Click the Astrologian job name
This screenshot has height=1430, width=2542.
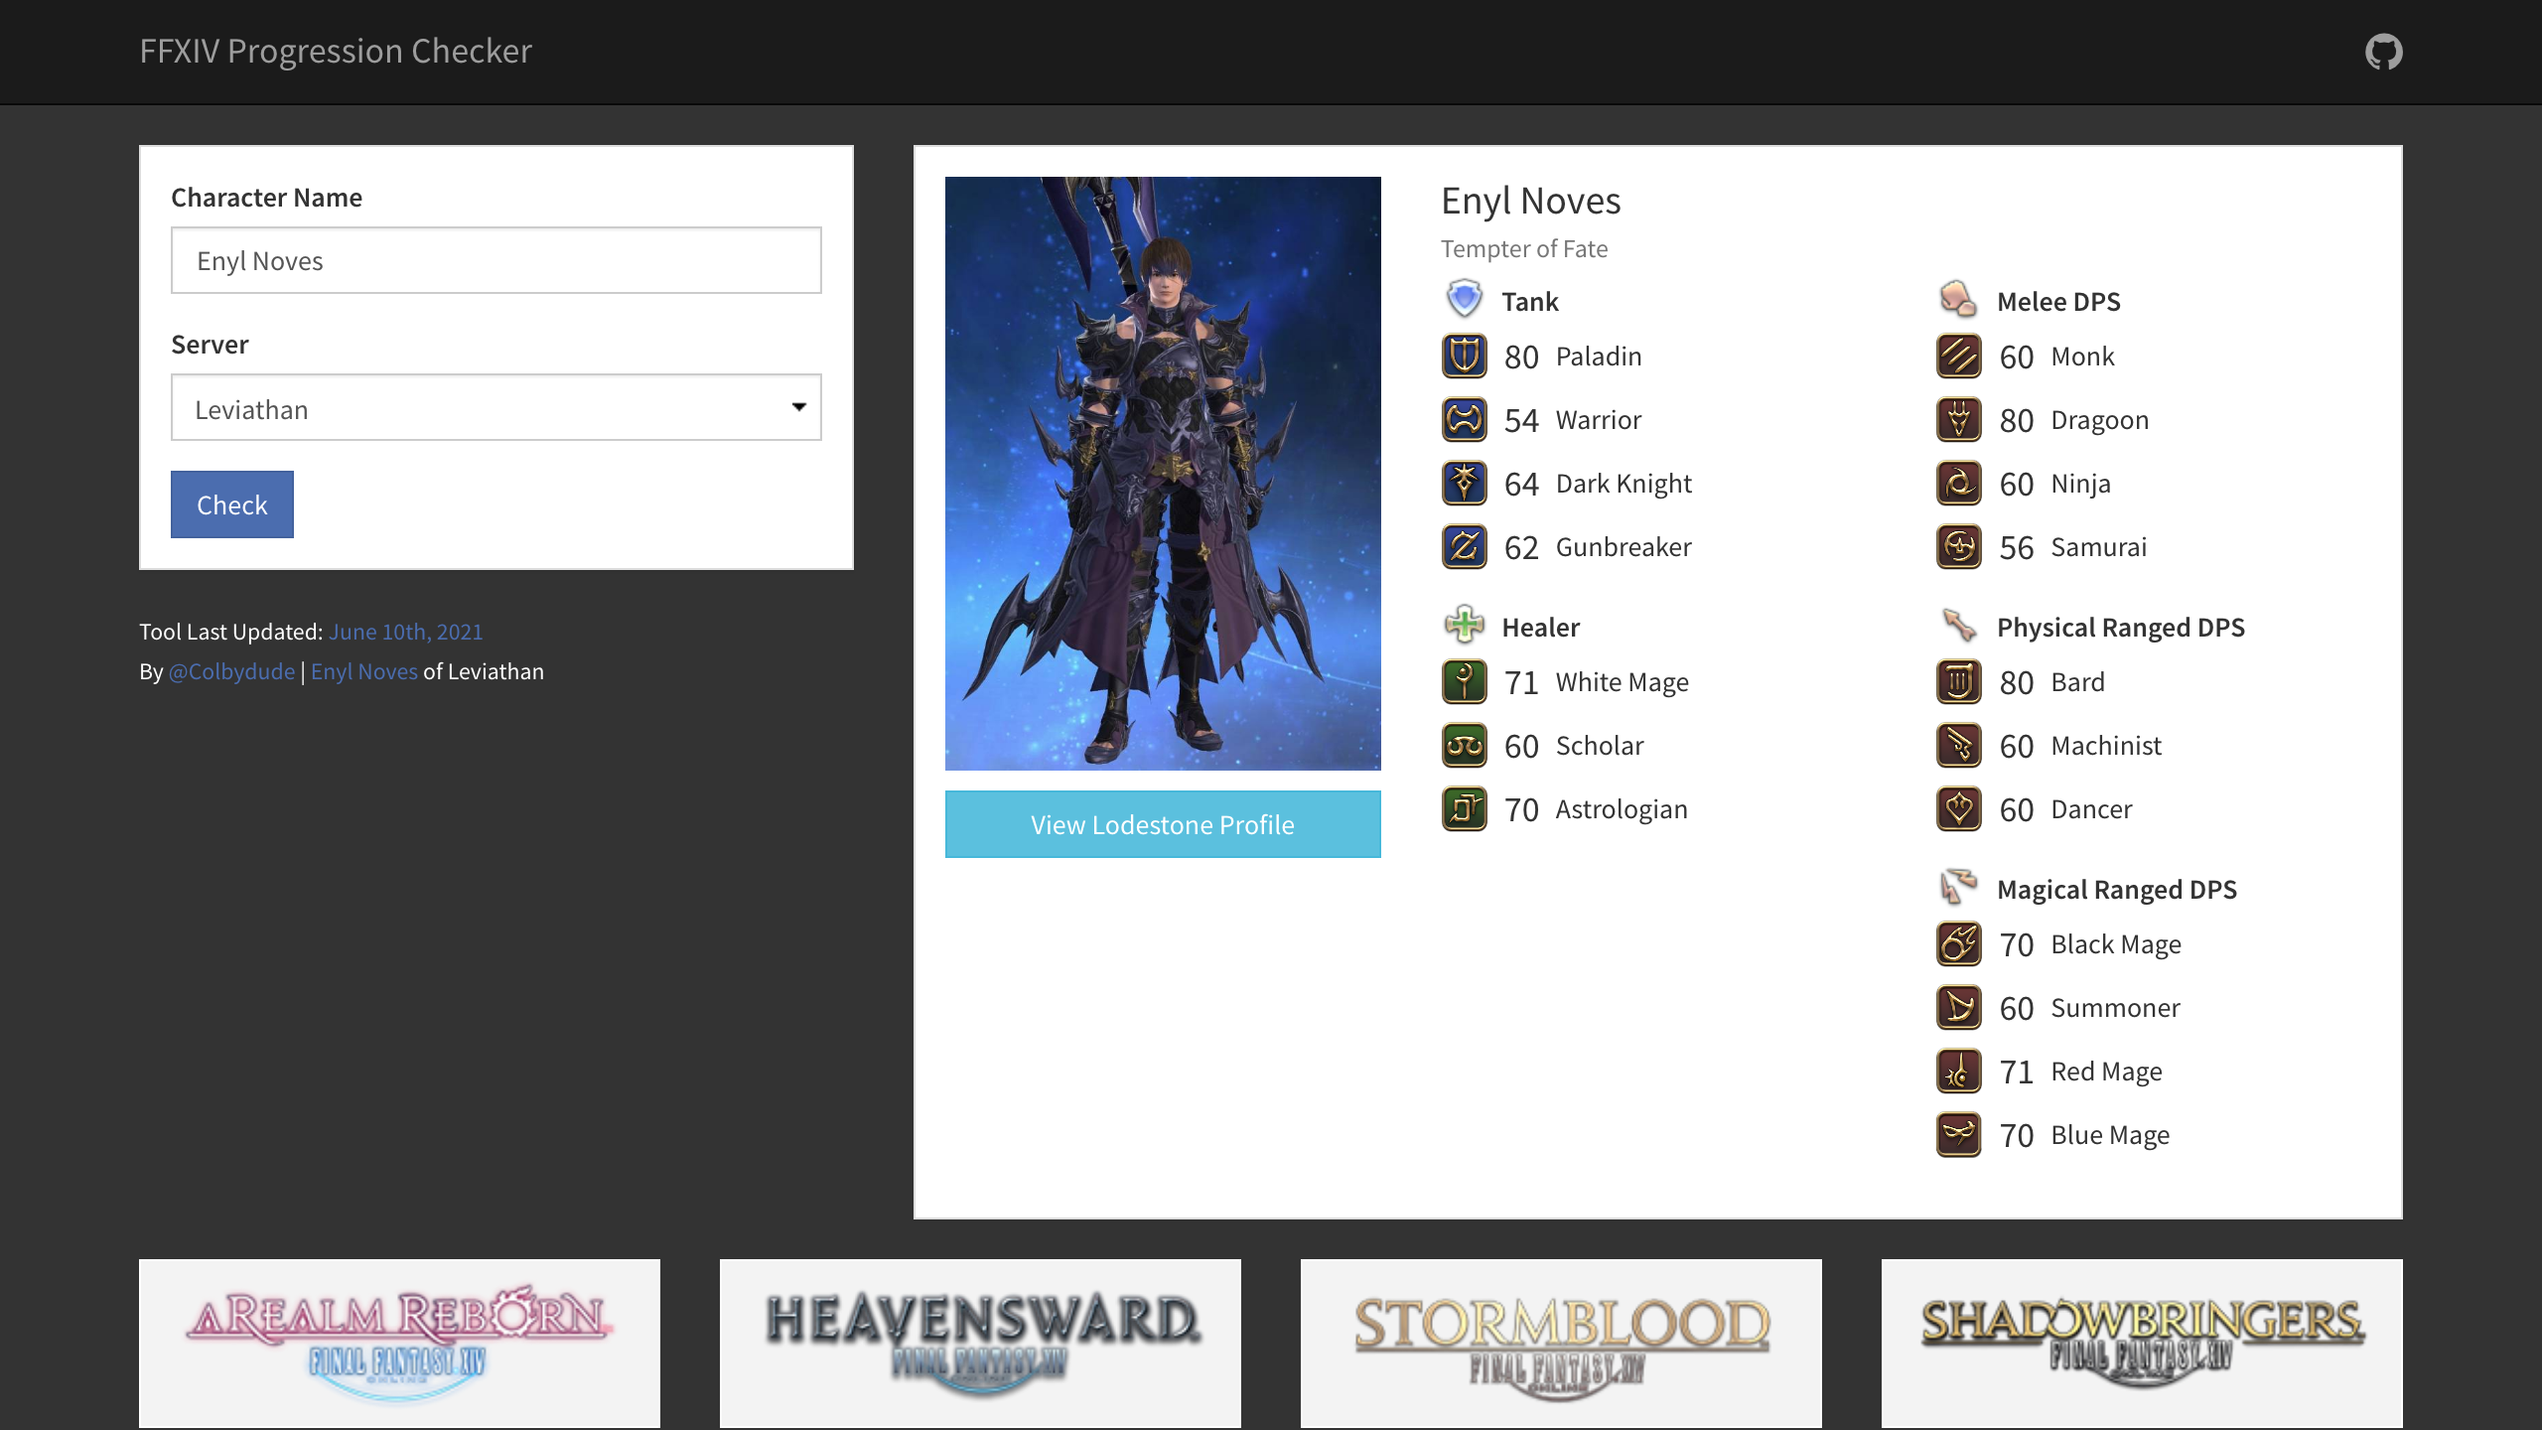click(1622, 810)
